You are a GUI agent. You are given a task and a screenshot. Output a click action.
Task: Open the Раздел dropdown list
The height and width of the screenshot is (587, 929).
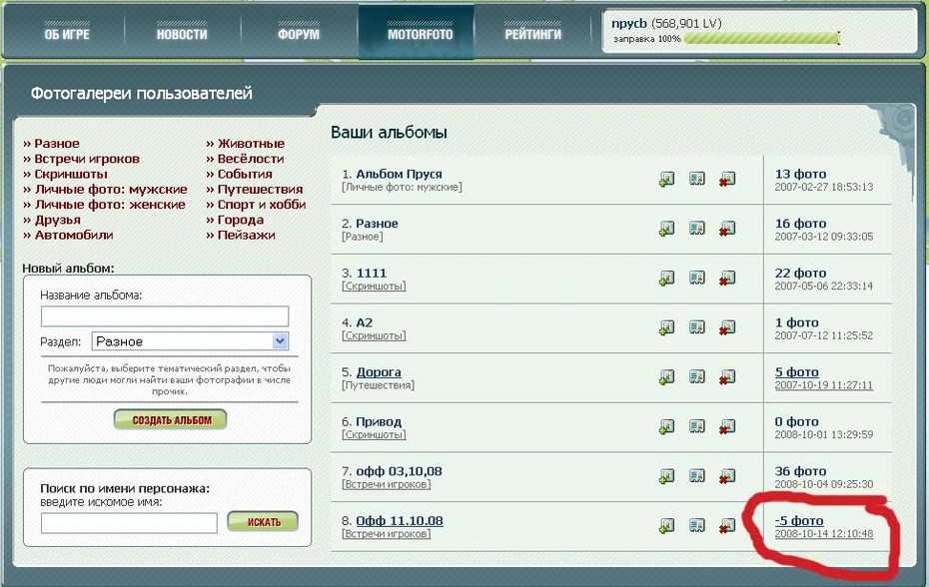pyautogui.click(x=280, y=341)
